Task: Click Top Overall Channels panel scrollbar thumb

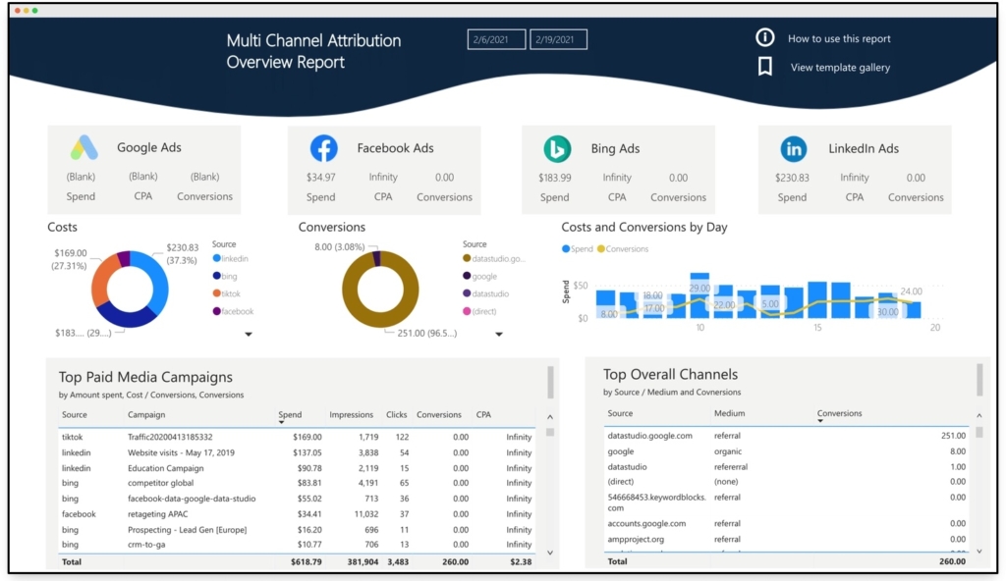Action: [x=979, y=380]
